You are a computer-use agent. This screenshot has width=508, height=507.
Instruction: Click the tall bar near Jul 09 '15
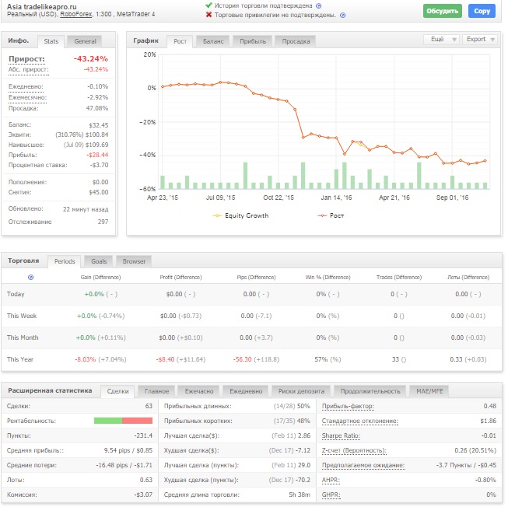pos(245,176)
